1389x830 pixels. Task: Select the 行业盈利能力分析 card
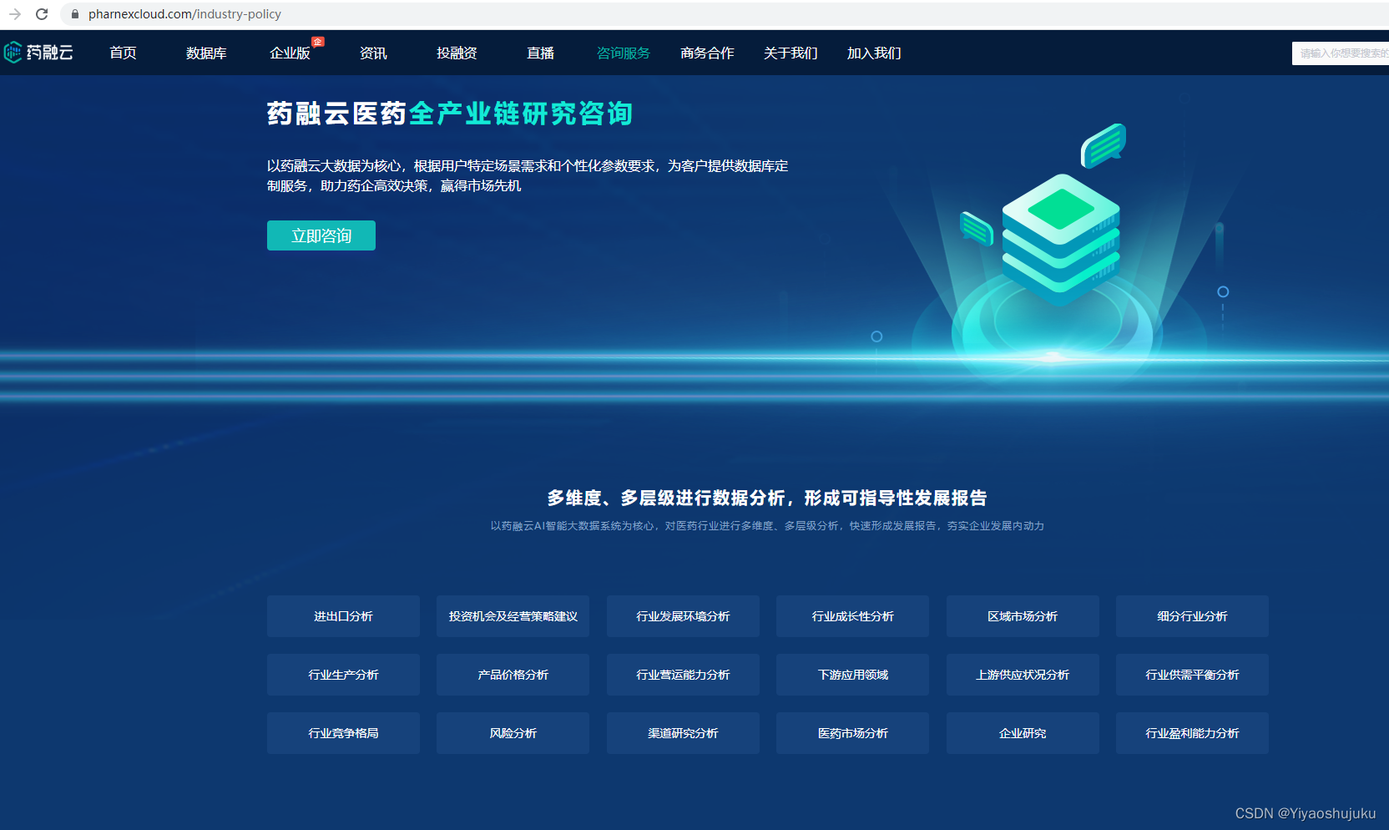coord(1192,733)
